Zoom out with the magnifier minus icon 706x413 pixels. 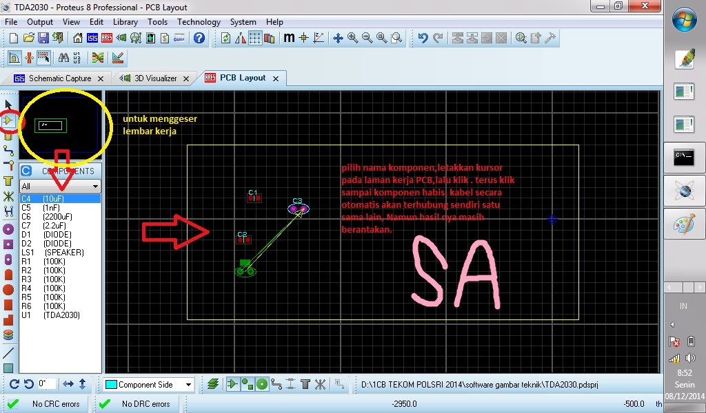coord(367,38)
